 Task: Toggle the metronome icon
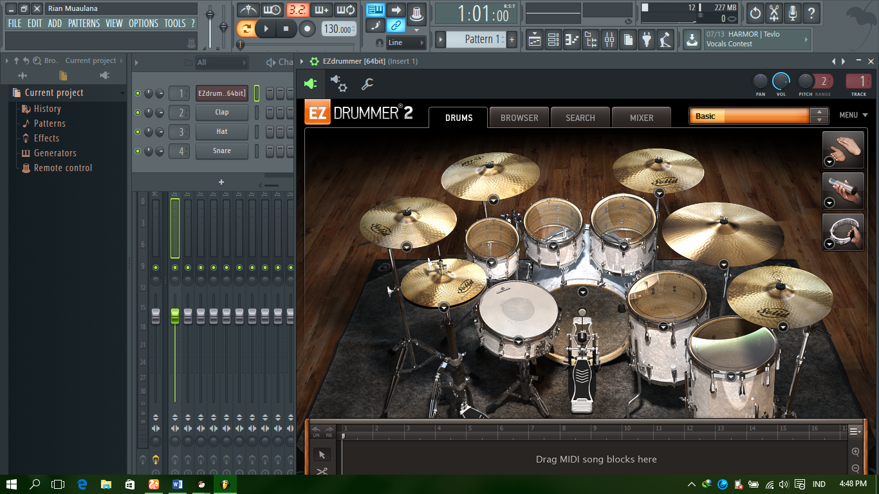[248, 10]
